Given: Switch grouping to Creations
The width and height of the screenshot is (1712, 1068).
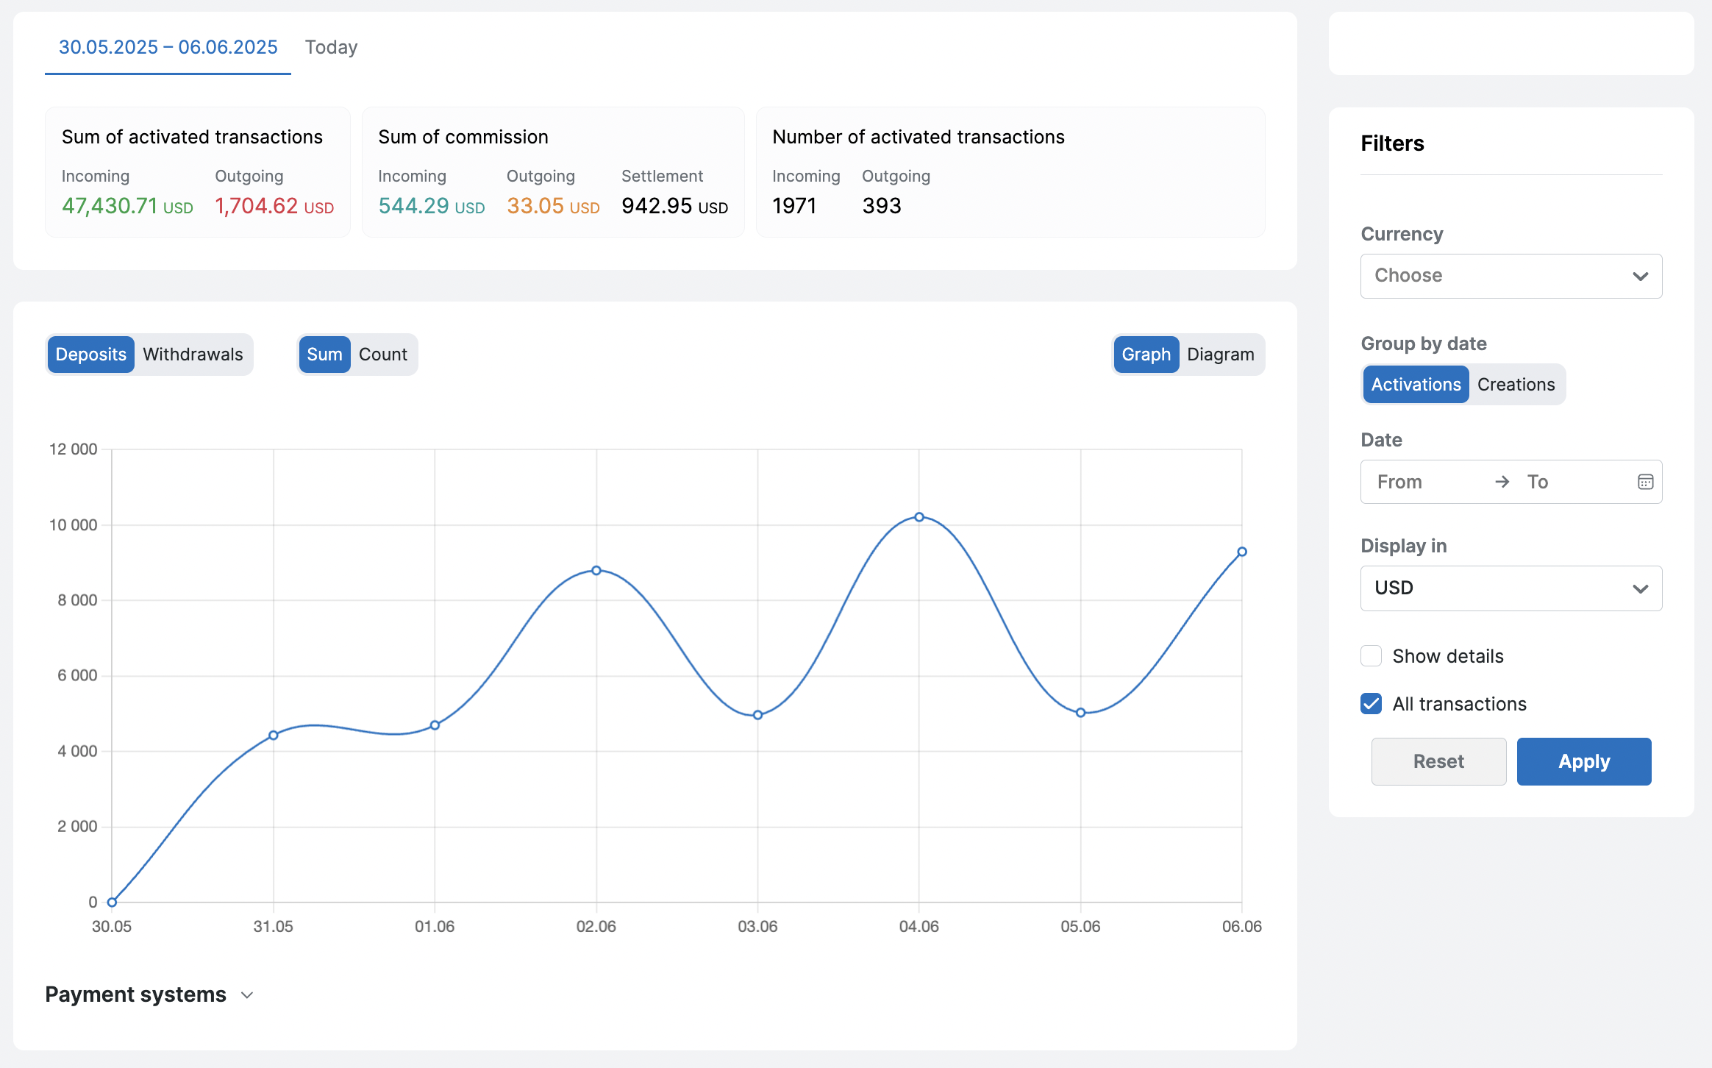Looking at the screenshot, I should click(x=1516, y=385).
